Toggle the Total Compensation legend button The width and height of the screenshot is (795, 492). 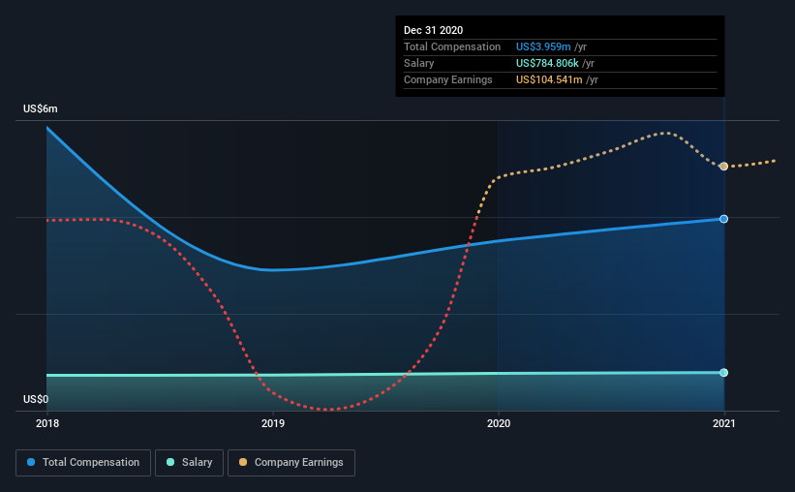pyautogui.click(x=83, y=463)
